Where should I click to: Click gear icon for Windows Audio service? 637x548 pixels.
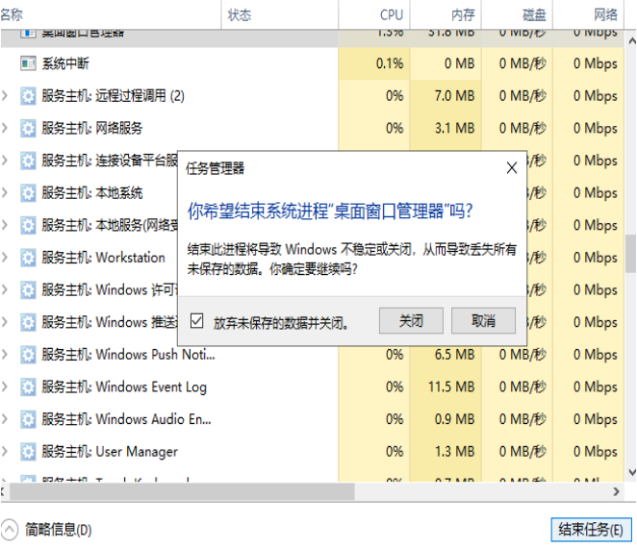28,419
